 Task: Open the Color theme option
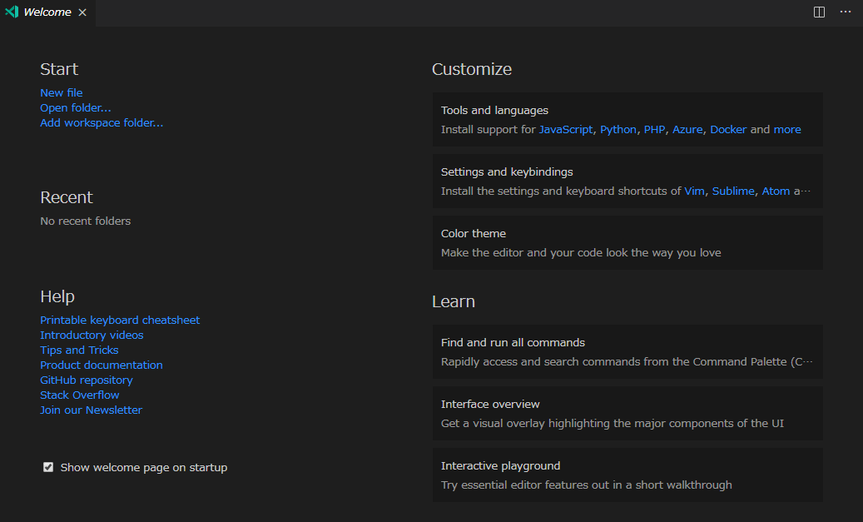click(x=627, y=242)
